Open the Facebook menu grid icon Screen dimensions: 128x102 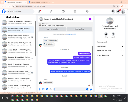pos(113,11)
